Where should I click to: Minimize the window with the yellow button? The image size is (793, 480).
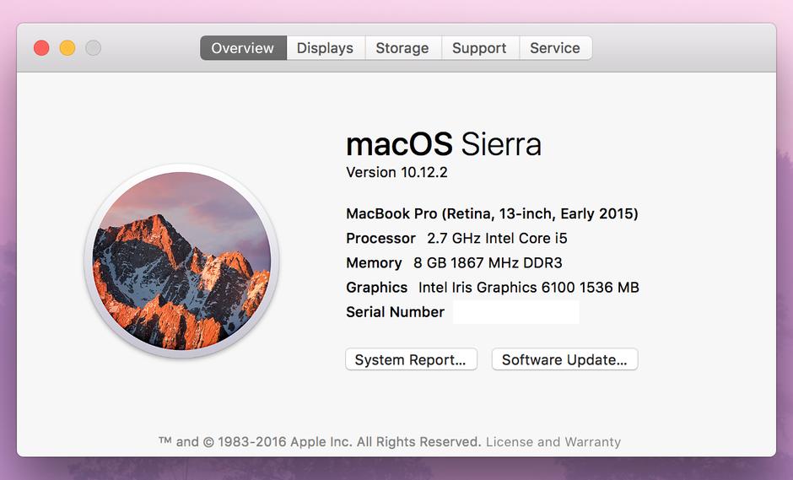click(67, 48)
